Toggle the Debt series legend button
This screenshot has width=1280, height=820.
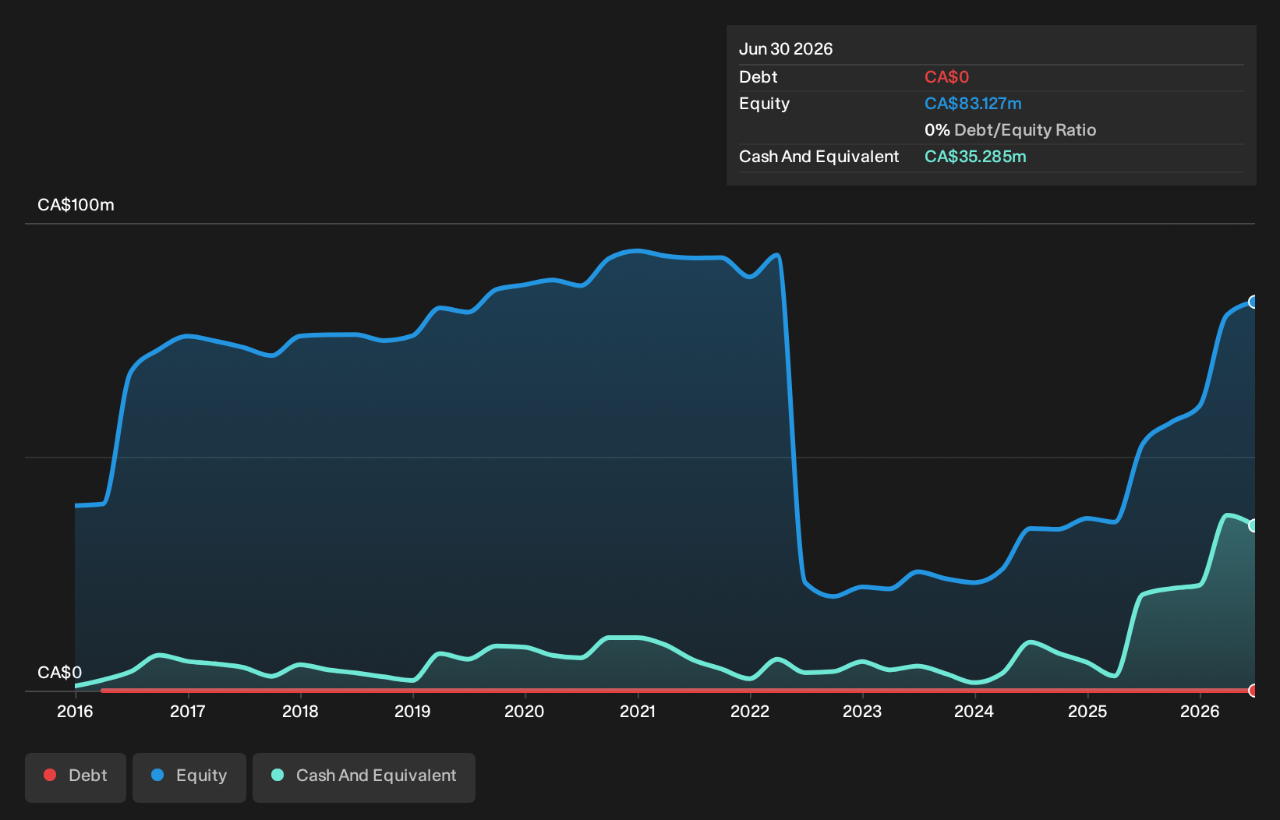(x=76, y=777)
